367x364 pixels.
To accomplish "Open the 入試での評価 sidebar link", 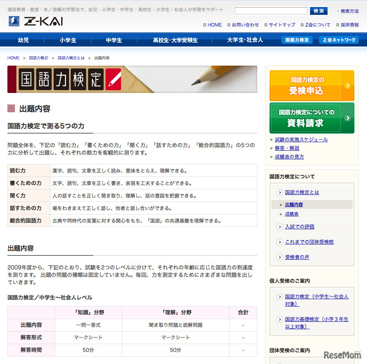I will tap(299, 227).
